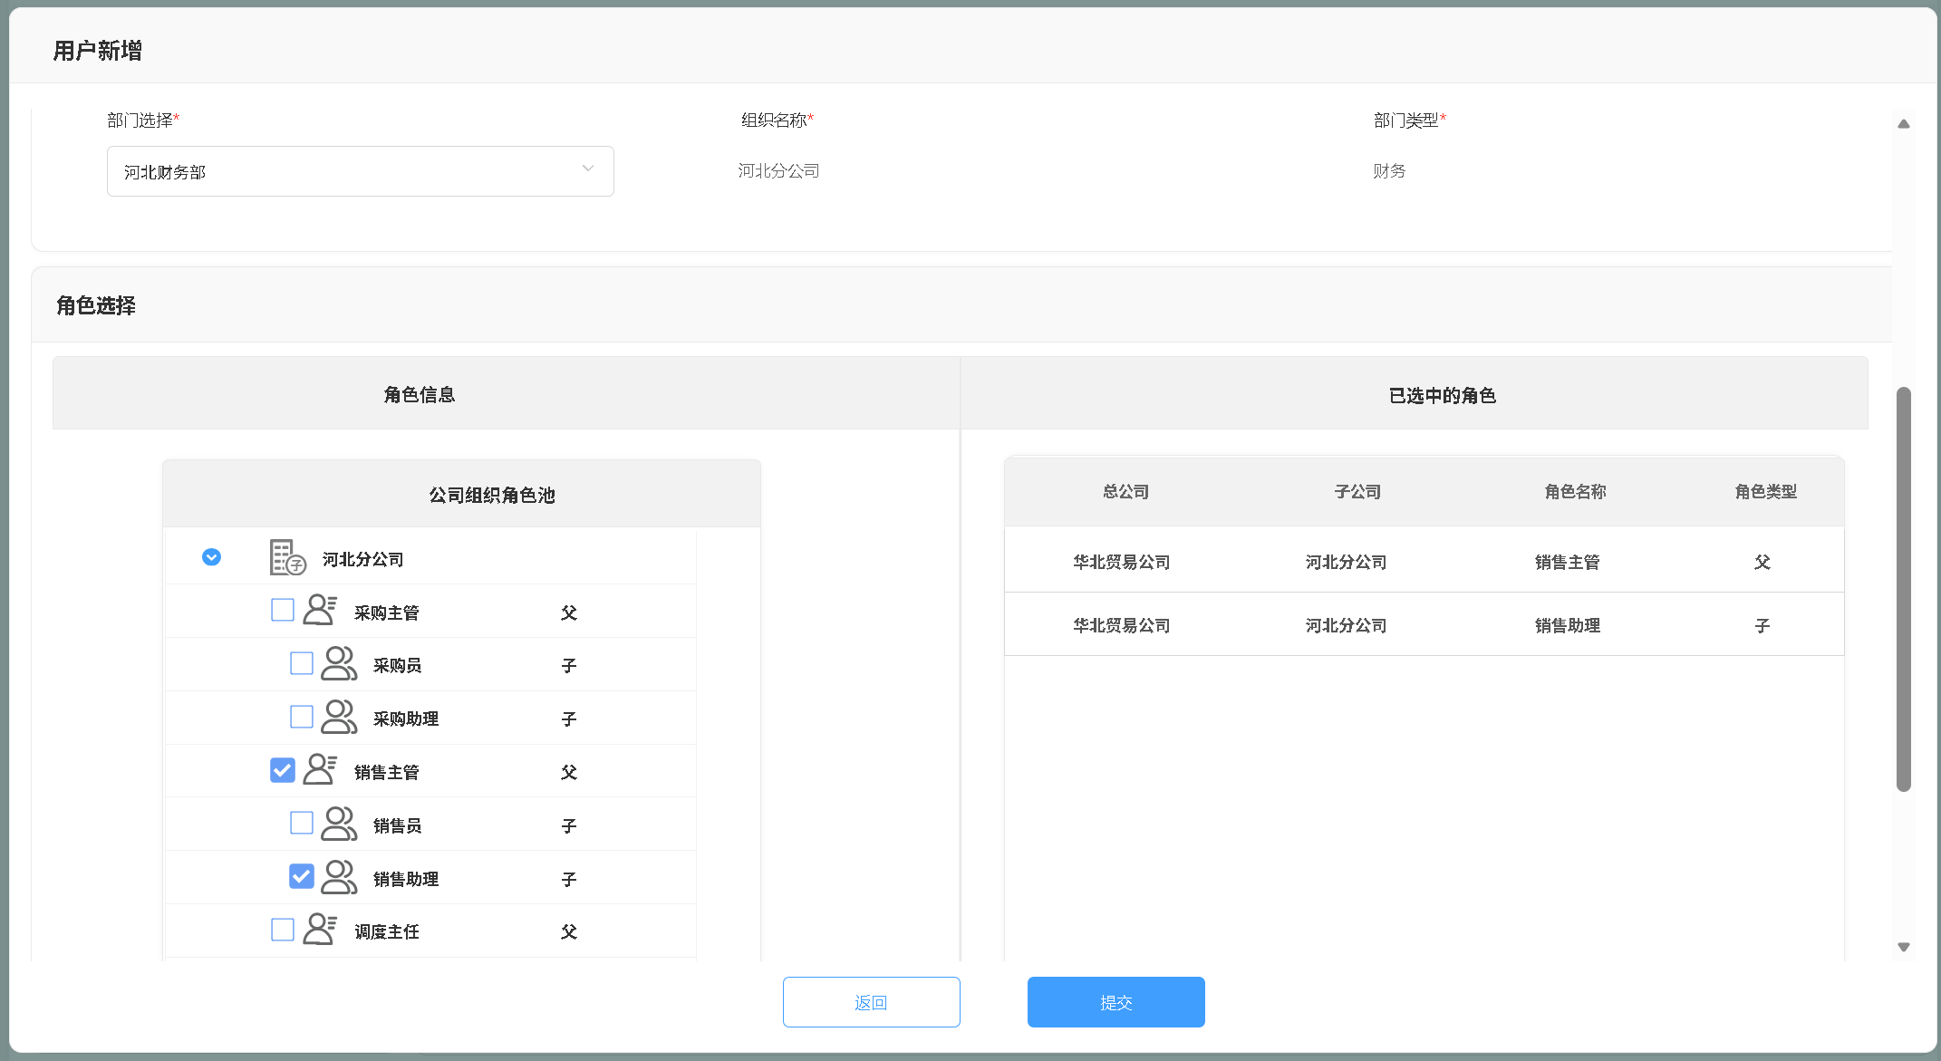Open the 部门选择 dropdown
Screen dimensions: 1941x1061
click(x=360, y=171)
